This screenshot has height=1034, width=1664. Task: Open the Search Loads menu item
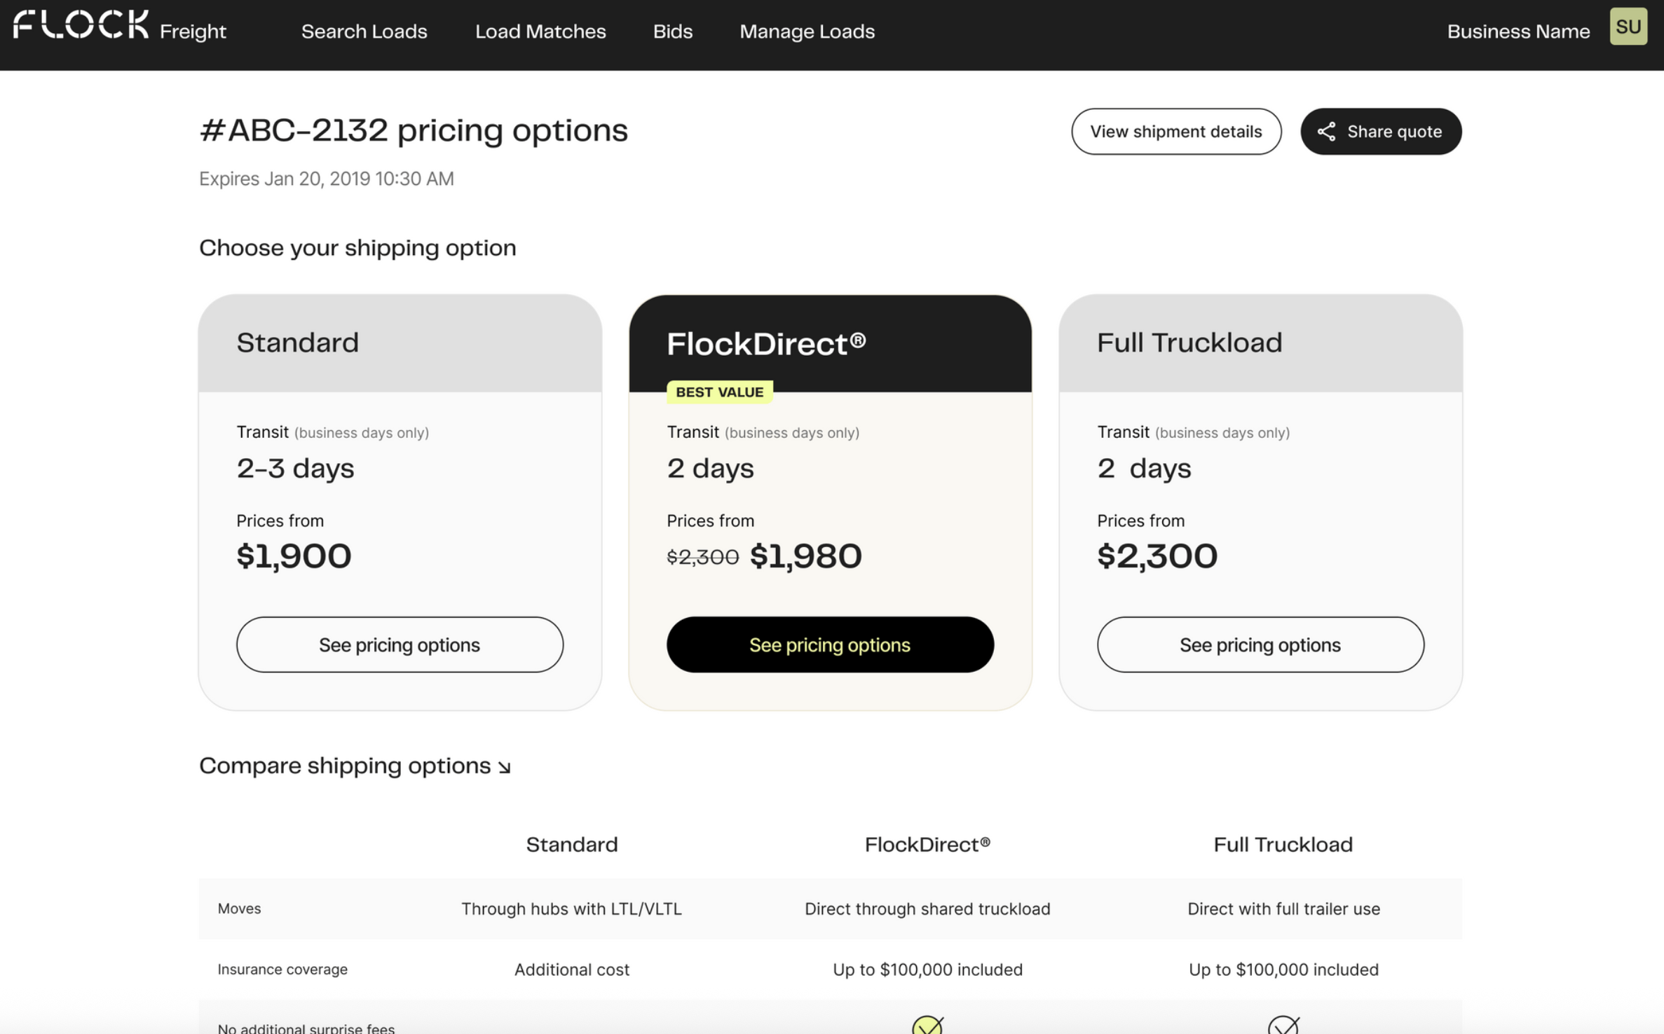tap(364, 32)
